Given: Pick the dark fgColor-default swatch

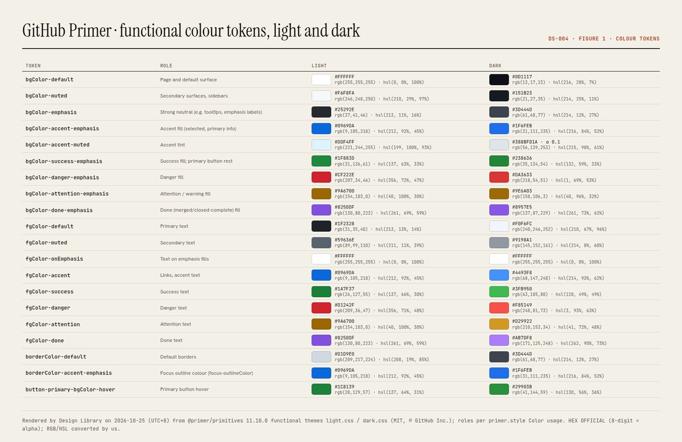Looking at the screenshot, I should [499, 226].
